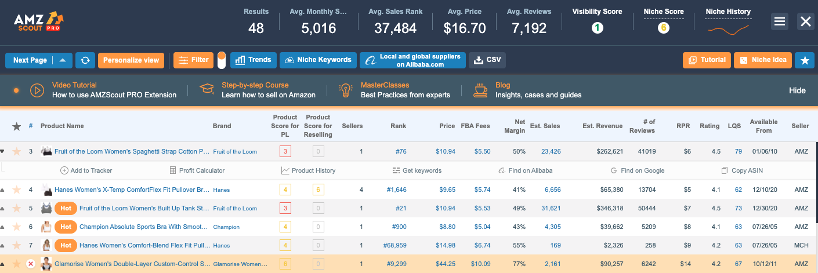This screenshot has width=818, height=273.
Task: Select Find on Google option
Action: [x=638, y=170]
